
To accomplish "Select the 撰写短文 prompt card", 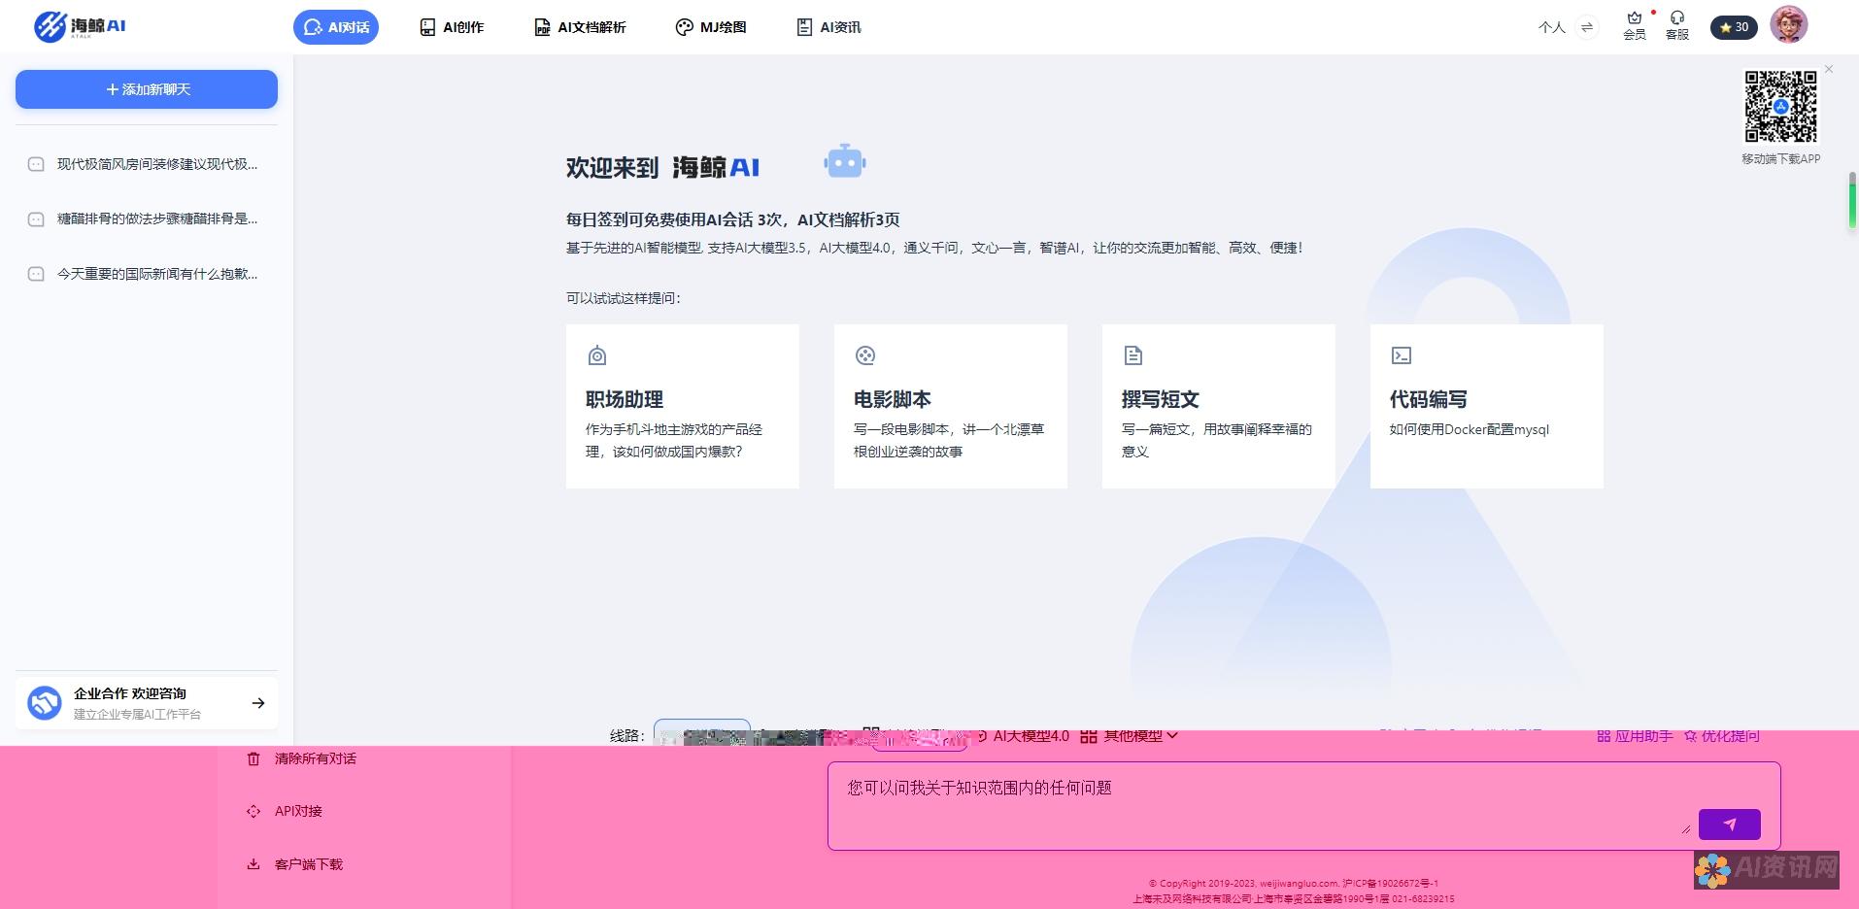I will click(x=1219, y=406).
